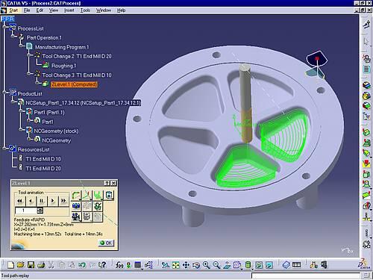
Task: Click the Pan arrows icon
Action: (186, 265)
